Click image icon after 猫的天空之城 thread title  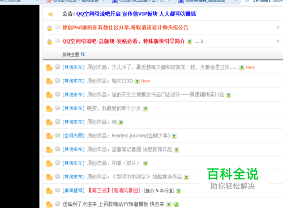(x=229, y=95)
